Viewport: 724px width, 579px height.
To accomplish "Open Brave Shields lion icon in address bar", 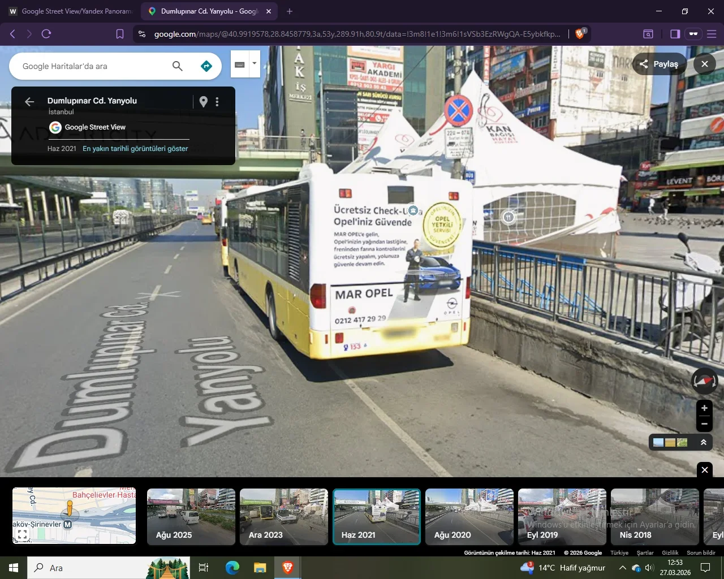I will (x=579, y=34).
